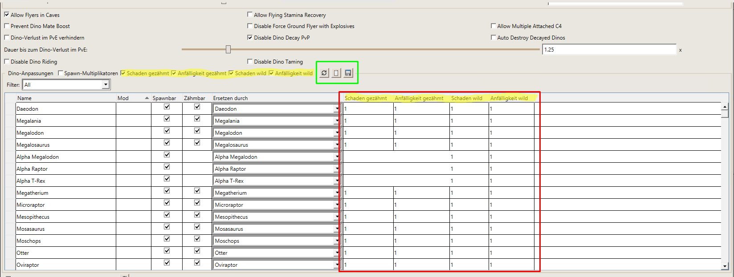Click the floppy disk save icon
Image resolution: width=734 pixels, height=277 pixels.
click(348, 73)
